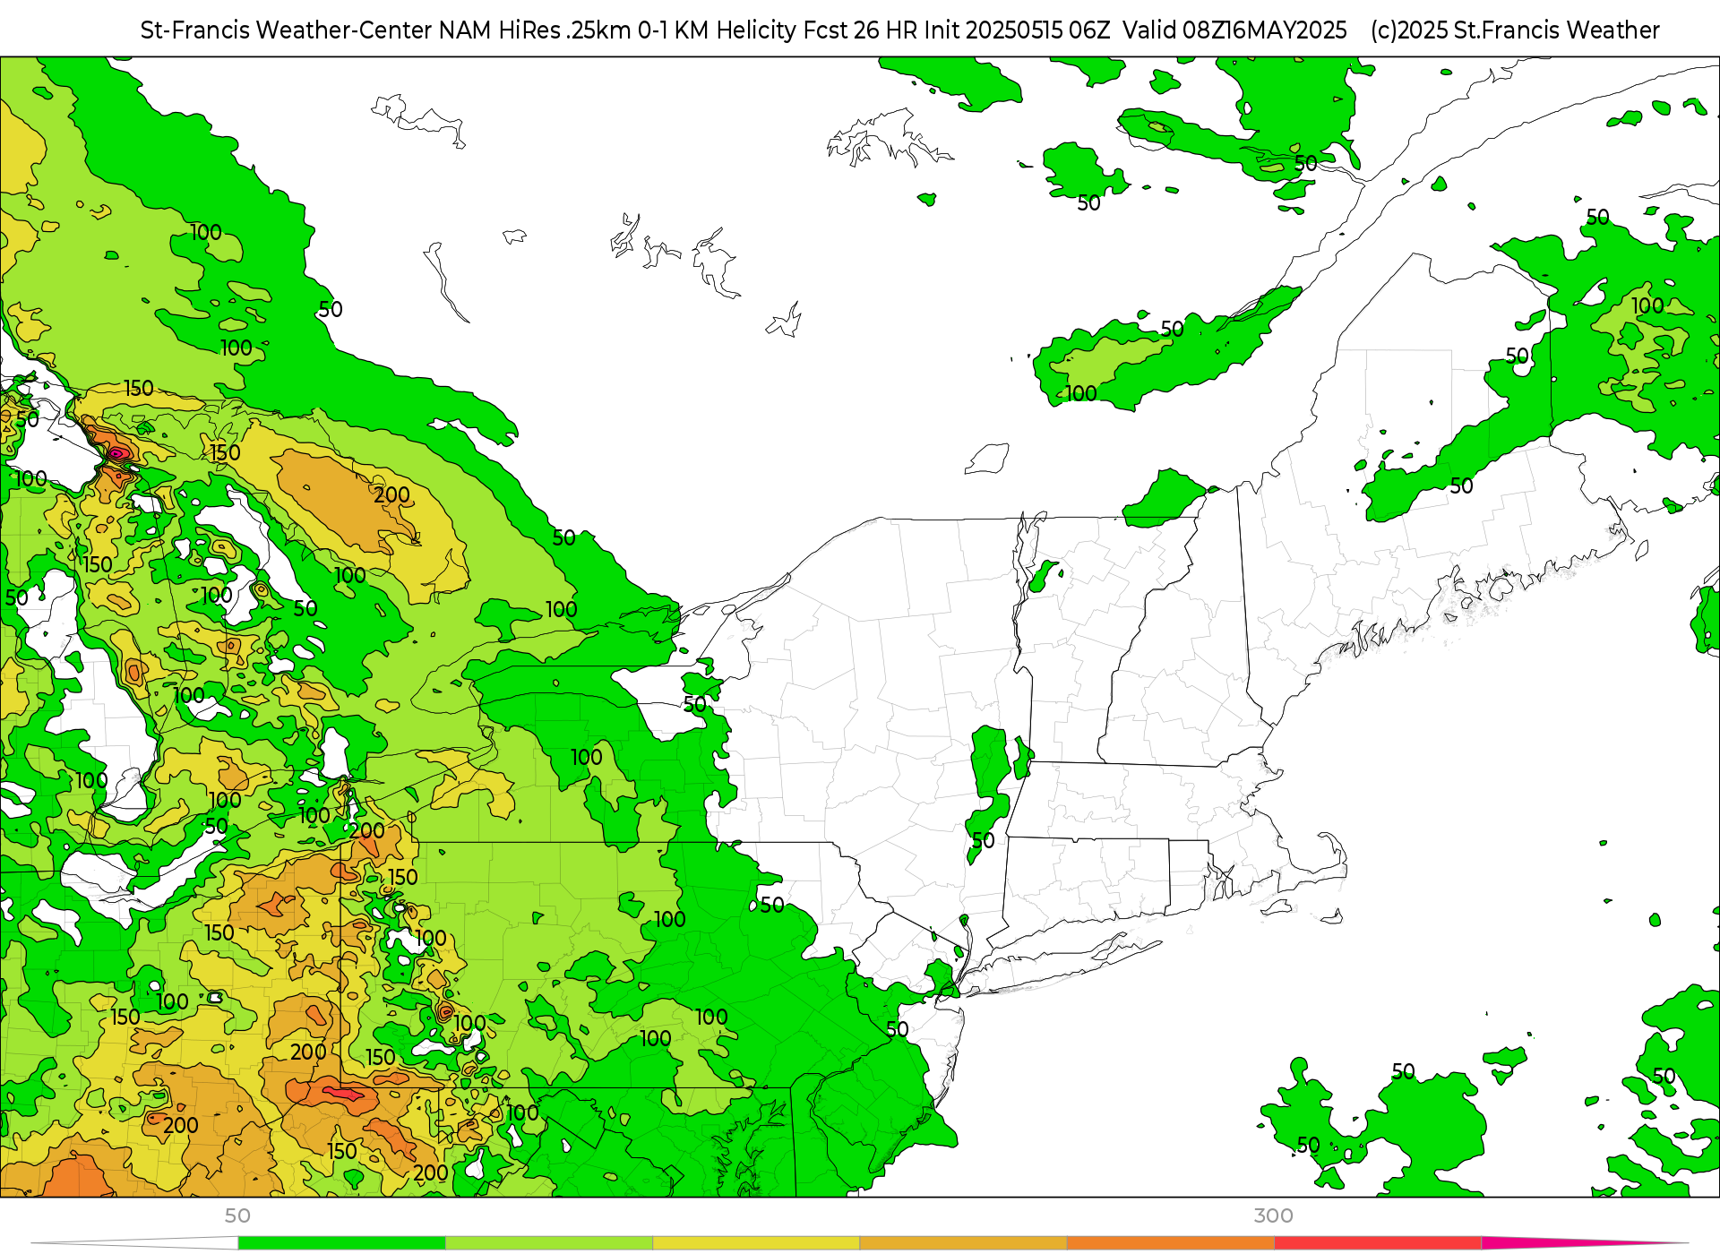Click the "50" label above the colorbar
The image size is (1720, 1254).
(237, 1215)
